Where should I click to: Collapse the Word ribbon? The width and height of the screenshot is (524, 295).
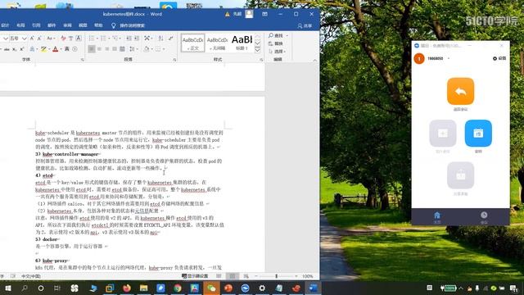click(x=314, y=60)
